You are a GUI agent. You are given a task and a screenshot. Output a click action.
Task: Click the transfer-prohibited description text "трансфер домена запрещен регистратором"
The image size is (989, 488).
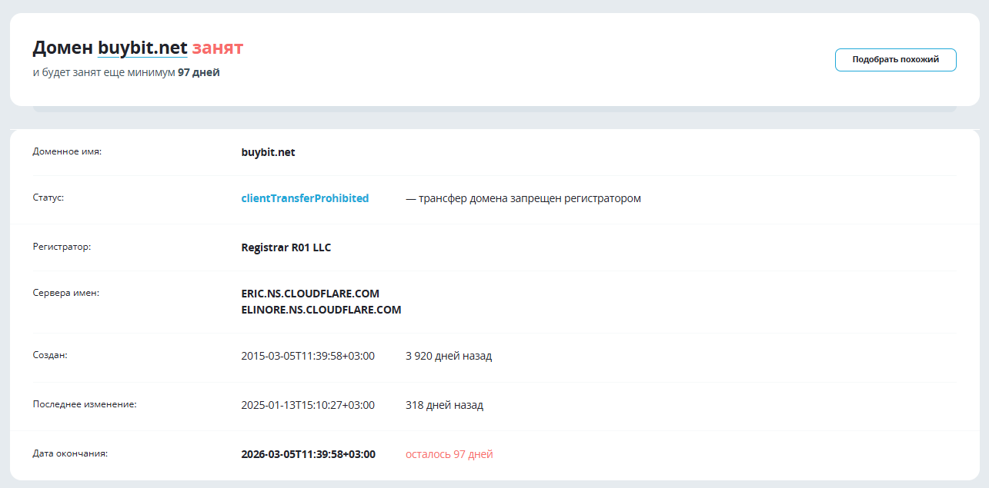[x=529, y=198]
